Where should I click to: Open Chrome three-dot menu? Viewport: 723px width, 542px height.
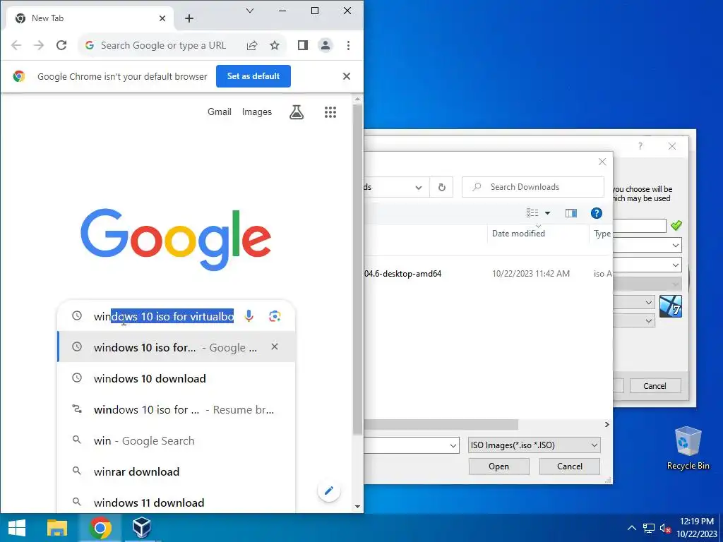click(x=348, y=45)
